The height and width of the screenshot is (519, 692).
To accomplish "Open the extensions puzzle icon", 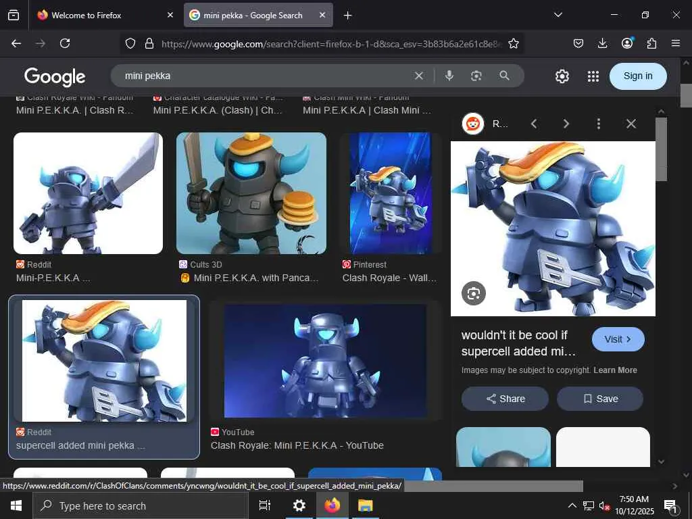I will [x=651, y=43].
